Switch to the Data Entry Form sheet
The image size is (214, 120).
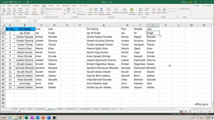(x=71, y=109)
